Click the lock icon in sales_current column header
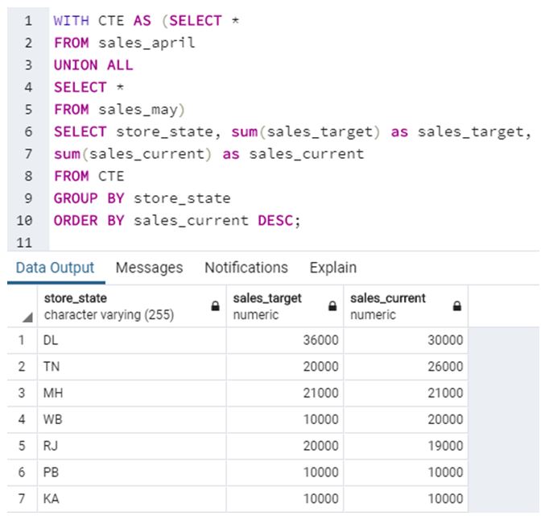This screenshot has height=520, width=549. (457, 306)
